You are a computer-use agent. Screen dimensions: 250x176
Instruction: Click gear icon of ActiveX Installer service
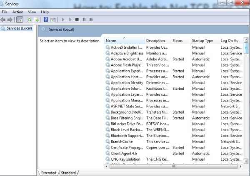click(108, 47)
